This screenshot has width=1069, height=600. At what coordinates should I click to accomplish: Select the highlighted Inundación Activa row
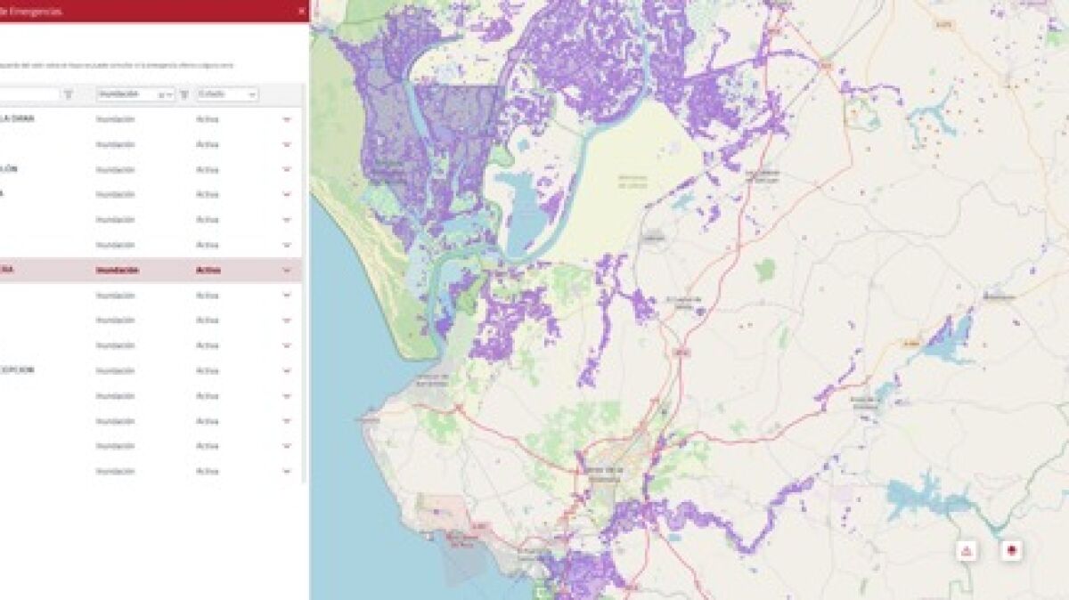[x=151, y=271]
